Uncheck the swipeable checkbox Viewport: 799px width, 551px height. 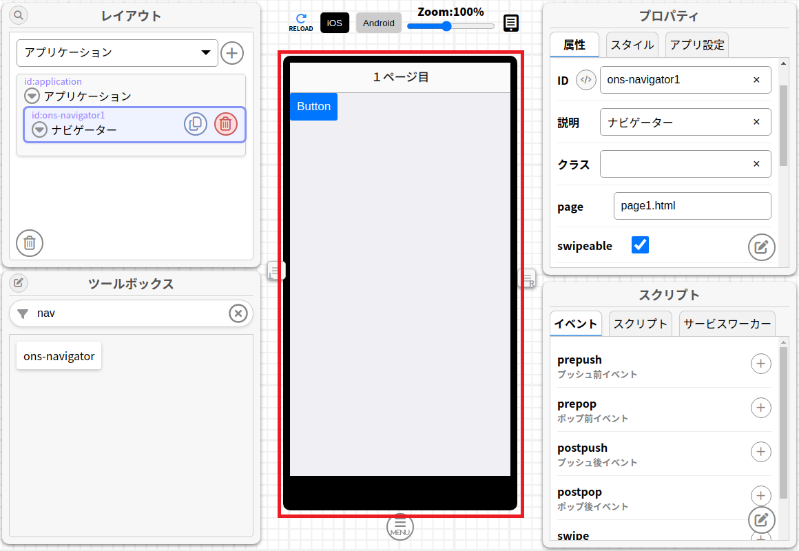tap(640, 245)
